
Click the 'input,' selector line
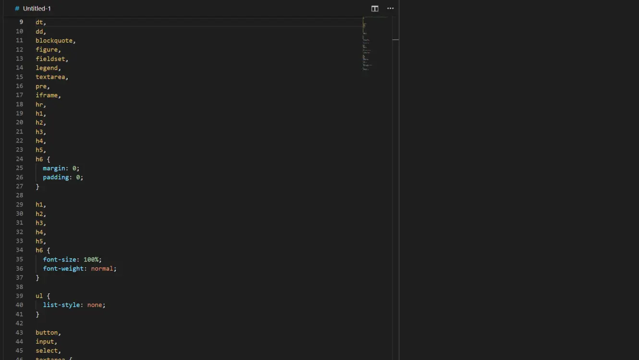tap(47, 341)
